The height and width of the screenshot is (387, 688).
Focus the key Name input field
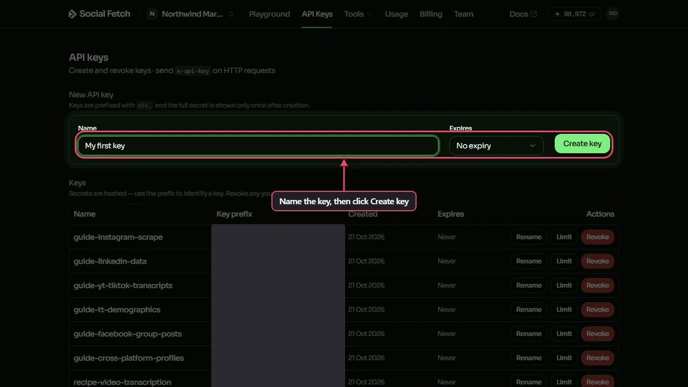pos(258,146)
